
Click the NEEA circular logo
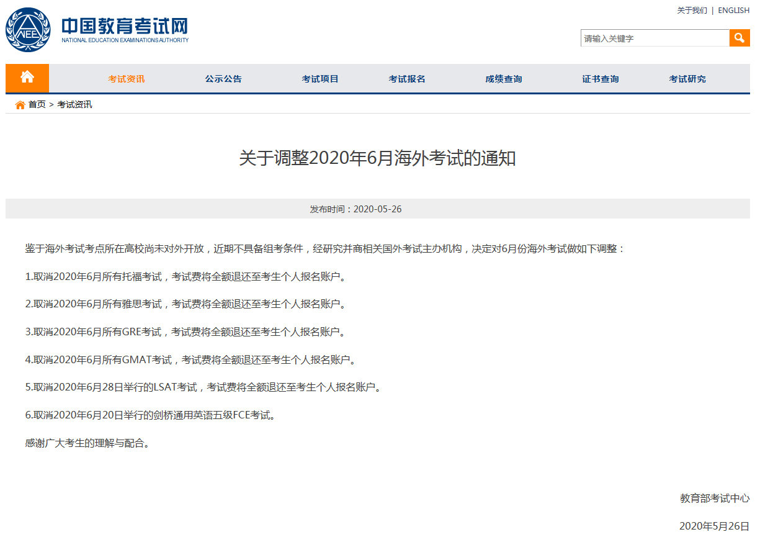(x=28, y=30)
